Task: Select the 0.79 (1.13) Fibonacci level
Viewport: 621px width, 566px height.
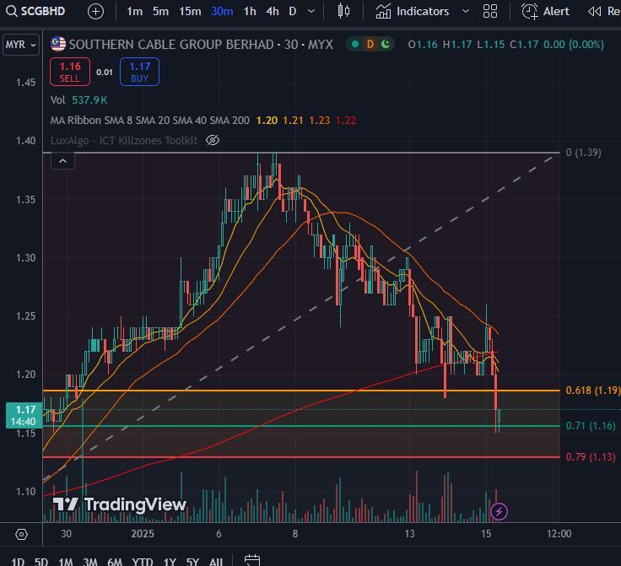Action: click(591, 457)
